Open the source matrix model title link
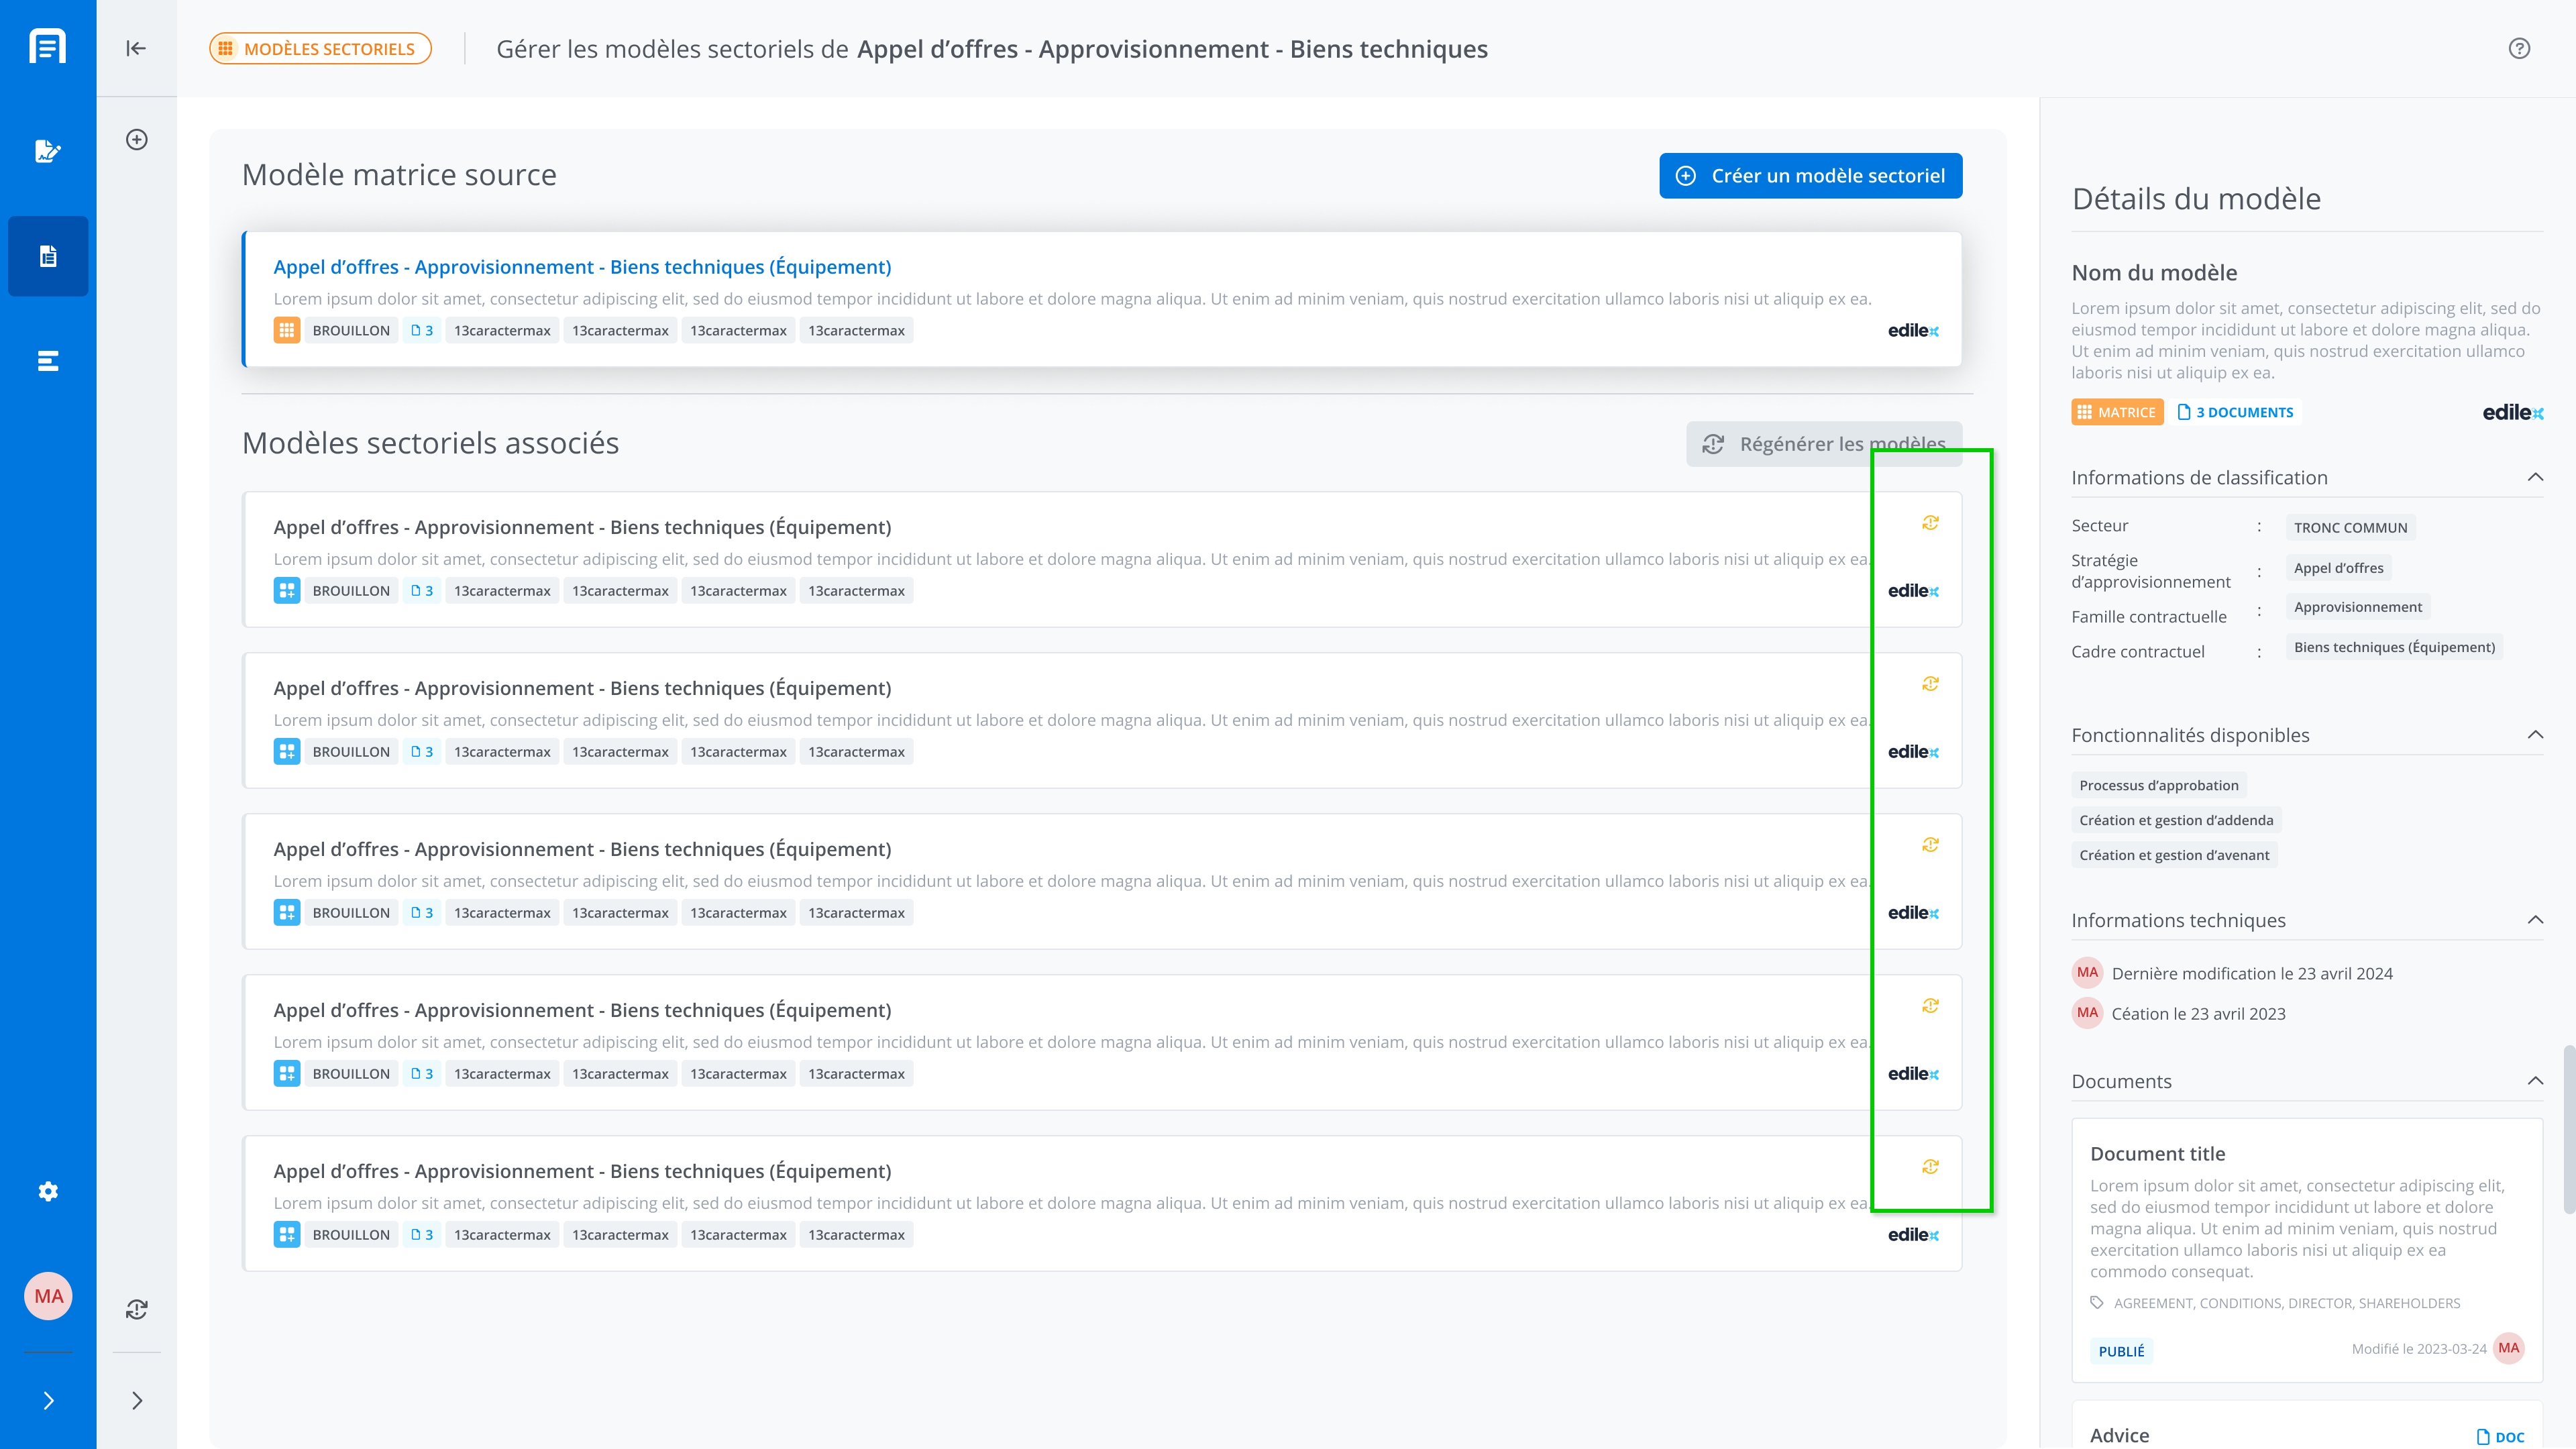 (x=582, y=267)
